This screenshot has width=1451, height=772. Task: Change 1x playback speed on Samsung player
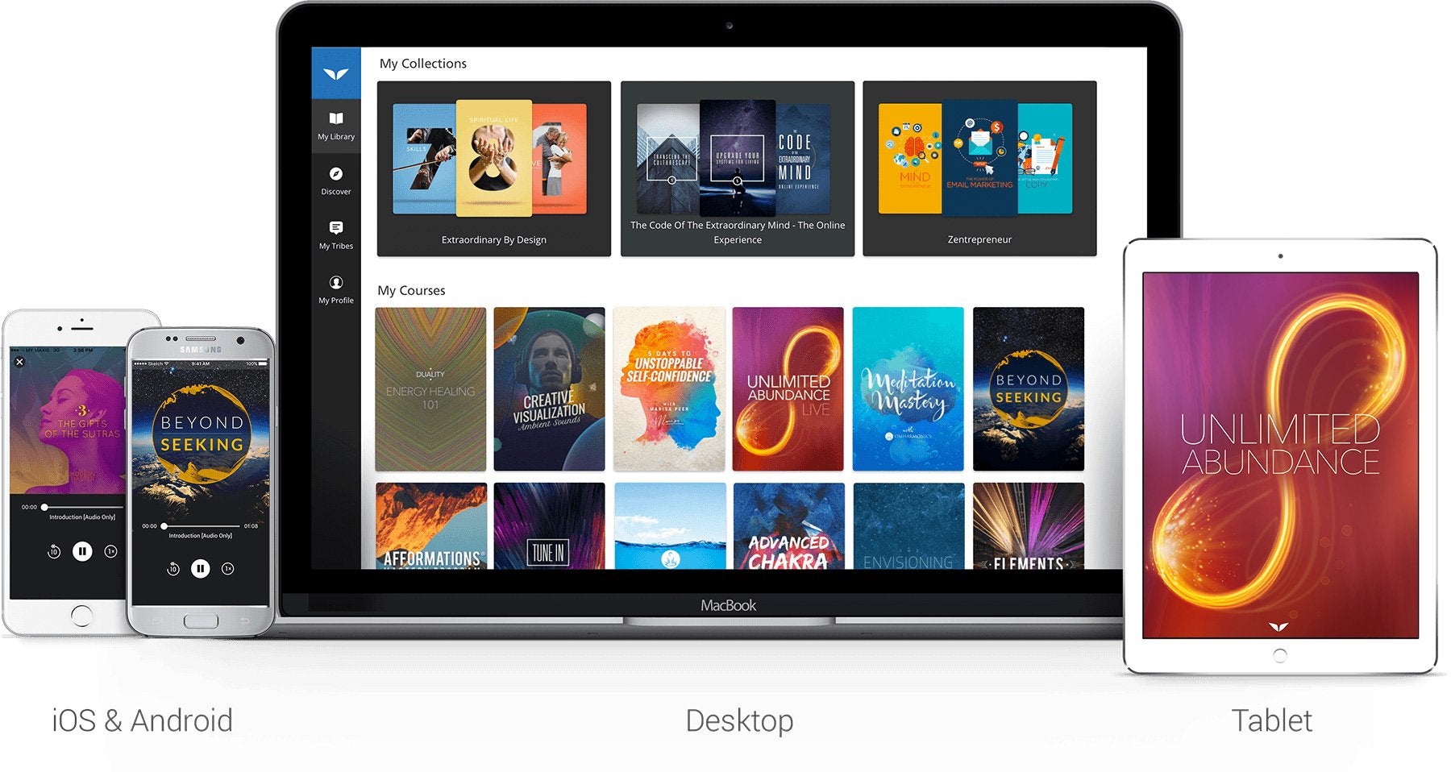click(x=228, y=569)
